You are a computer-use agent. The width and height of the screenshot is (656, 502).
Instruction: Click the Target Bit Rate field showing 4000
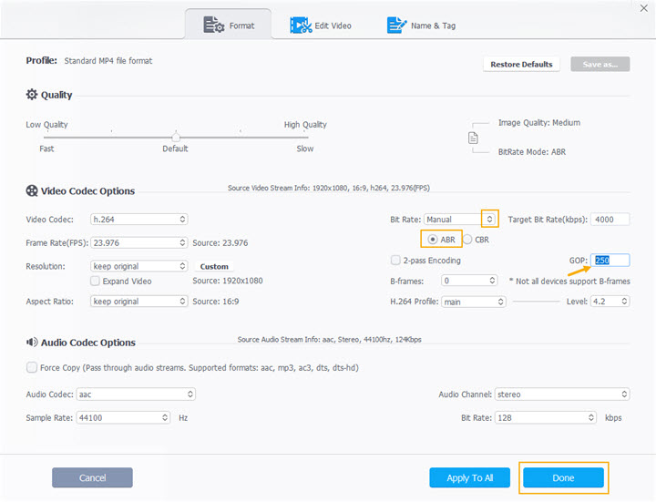point(610,220)
